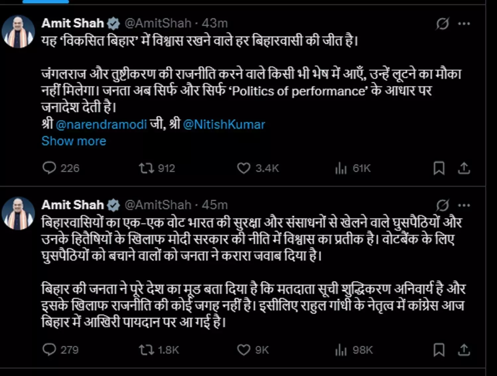Open Grok explain icon on first tweet
The width and height of the screenshot is (497, 376).
tap(442, 23)
